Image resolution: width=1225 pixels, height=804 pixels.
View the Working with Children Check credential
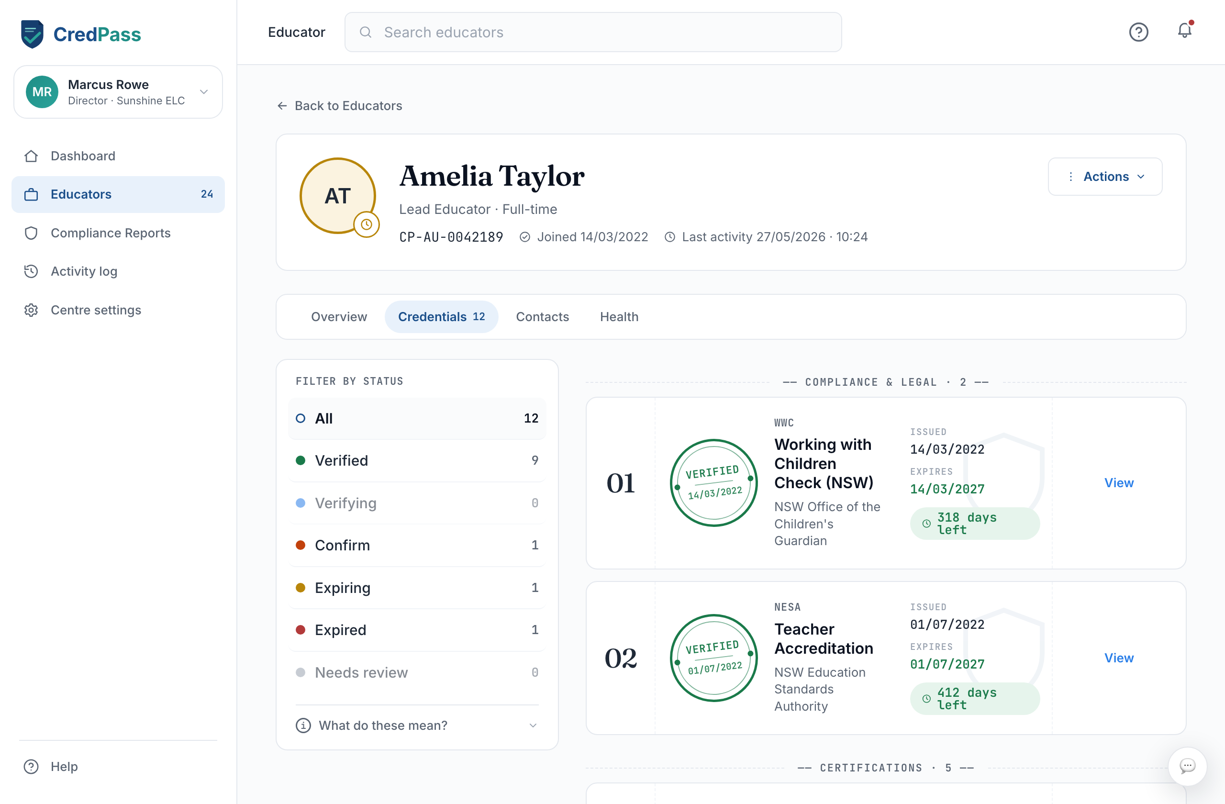(x=1119, y=483)
